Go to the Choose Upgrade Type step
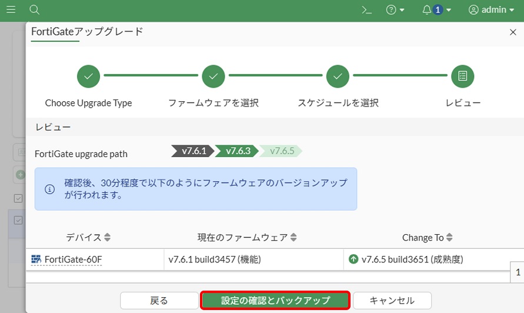This screenshot has width=524, height=313. click(88, 76)
